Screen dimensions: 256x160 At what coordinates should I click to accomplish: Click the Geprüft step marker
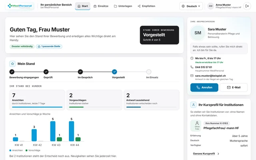[x=46, y=72]
